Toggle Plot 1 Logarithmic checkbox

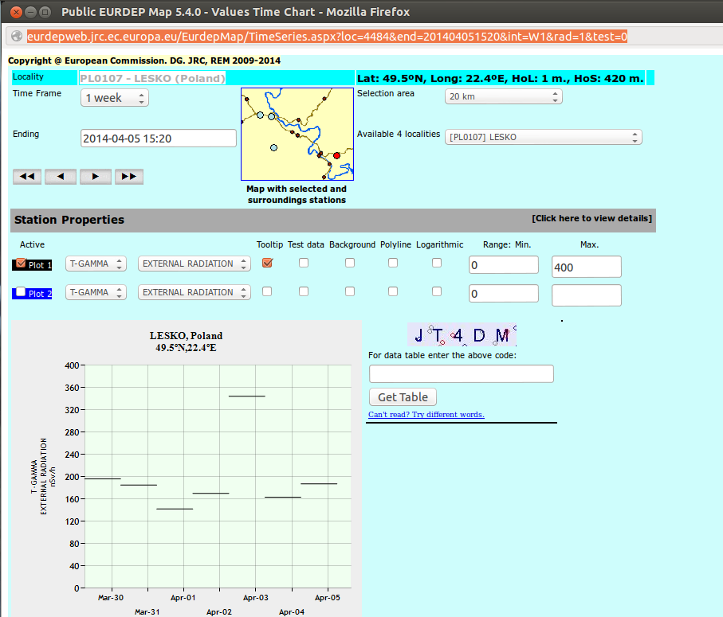437,264
